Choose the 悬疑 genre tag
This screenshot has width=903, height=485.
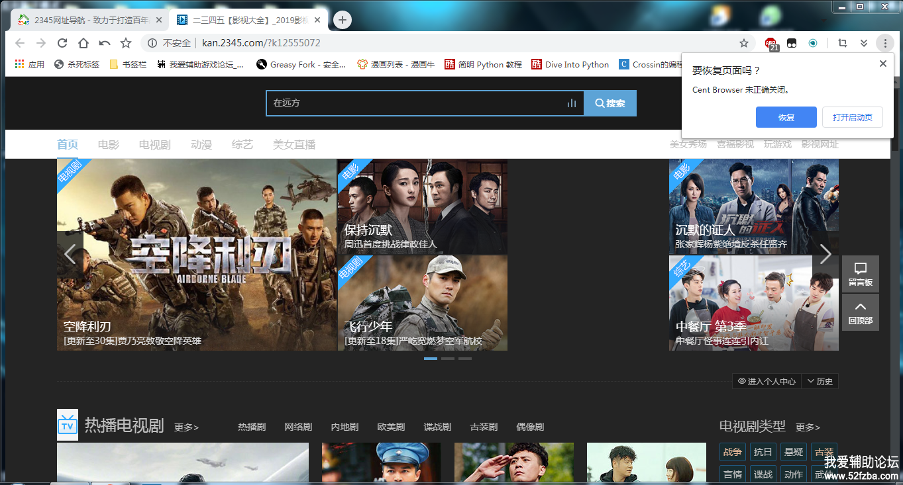793,452
